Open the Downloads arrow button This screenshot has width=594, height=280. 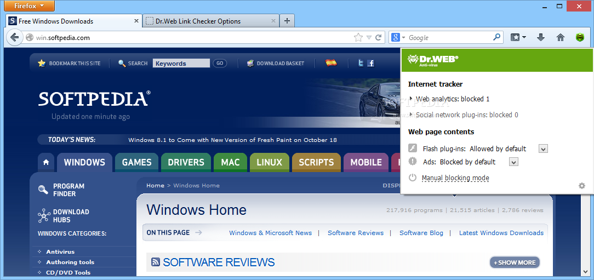click(541, 37)
